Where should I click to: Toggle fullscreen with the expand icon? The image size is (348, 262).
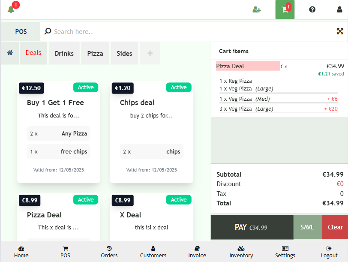coord(340,31)
